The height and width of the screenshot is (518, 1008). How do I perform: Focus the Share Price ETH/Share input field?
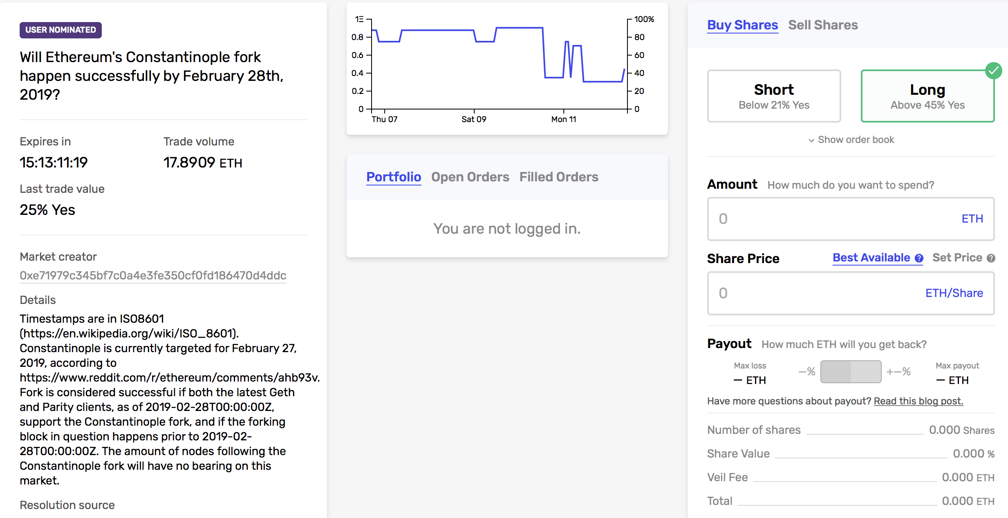tap(851, 293)
